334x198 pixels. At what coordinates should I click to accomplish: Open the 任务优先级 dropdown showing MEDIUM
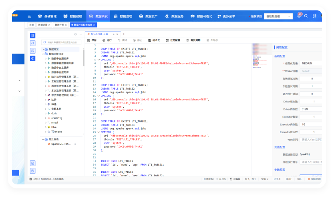[x=311, y=63]
